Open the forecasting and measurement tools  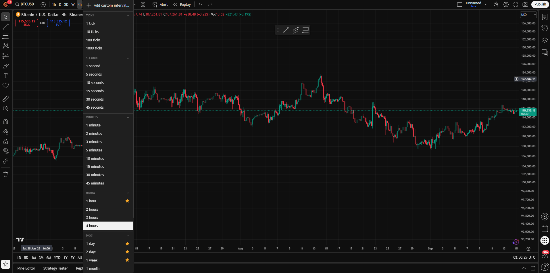(5, 56)
